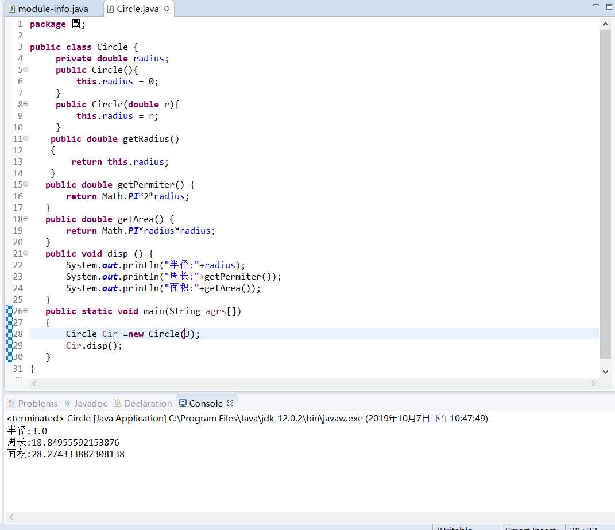Click the main method signature on line 26

click(143, 311)
